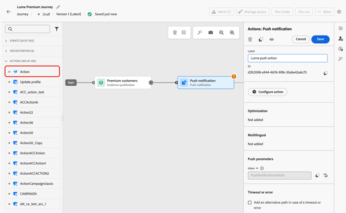Select the ACC_action_test item

coord(33,92)
